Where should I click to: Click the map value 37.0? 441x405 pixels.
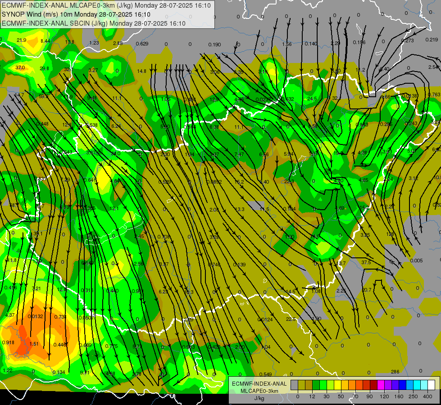click(20, 68)
